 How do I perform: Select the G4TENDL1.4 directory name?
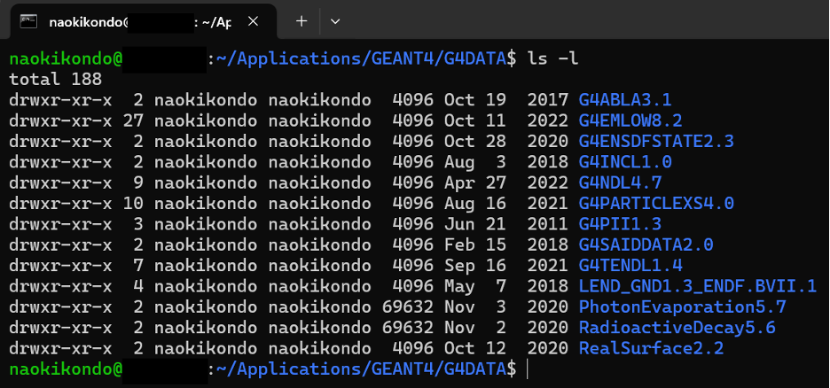pyautogui.click(x=630, y=266)
